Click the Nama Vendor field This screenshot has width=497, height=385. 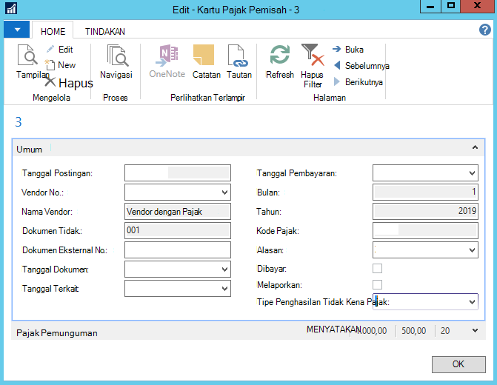tap(178, 211)
